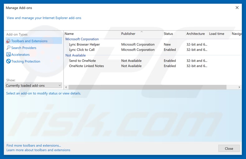This screenshot has height=159, width=246.
Task: Close the Manage Add-ons window with X
Action: point(237,8)
